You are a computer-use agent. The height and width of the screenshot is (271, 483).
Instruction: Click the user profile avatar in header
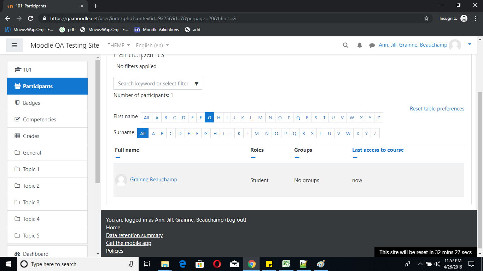(x=455, y=45)
